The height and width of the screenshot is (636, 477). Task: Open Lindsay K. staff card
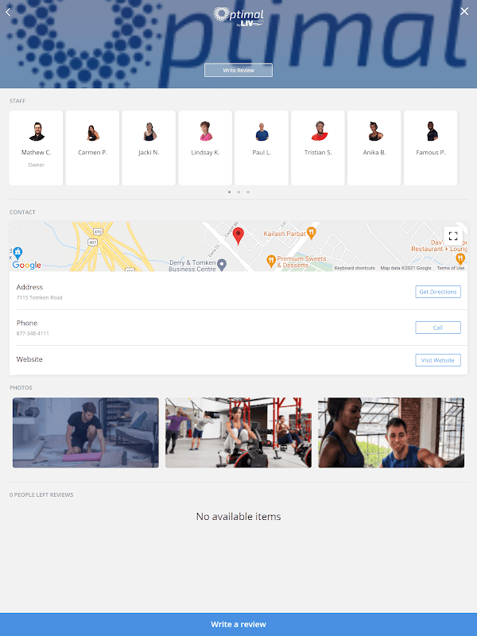click(205, 148)
